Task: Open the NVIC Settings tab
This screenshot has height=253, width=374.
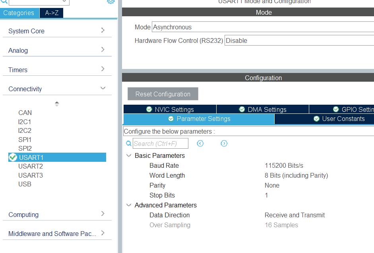Action: coord(170,109)
